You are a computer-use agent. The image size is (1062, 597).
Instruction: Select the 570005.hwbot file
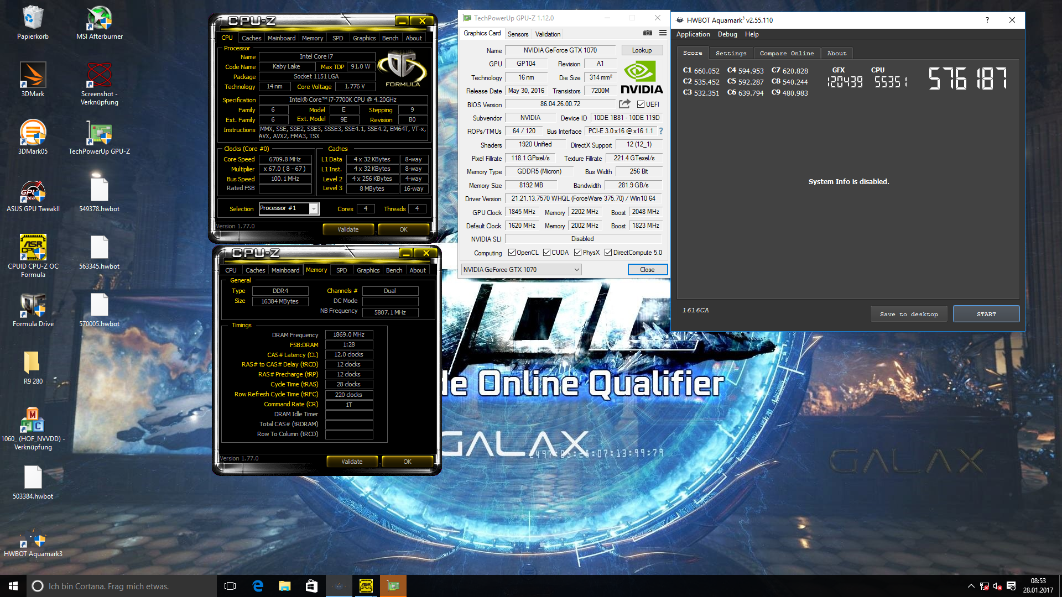click(100, 310)
